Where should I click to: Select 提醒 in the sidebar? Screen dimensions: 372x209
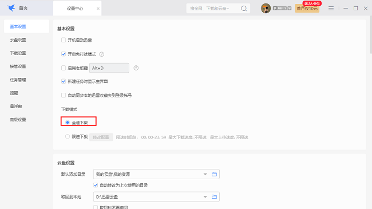click(x=14, y=93)
